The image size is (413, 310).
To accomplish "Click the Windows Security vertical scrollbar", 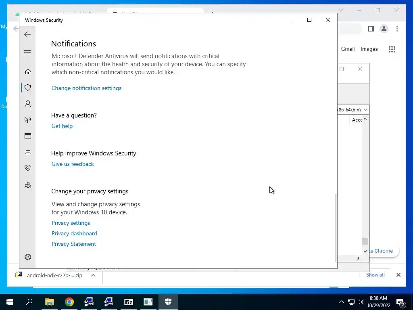I will click(336, 228).
